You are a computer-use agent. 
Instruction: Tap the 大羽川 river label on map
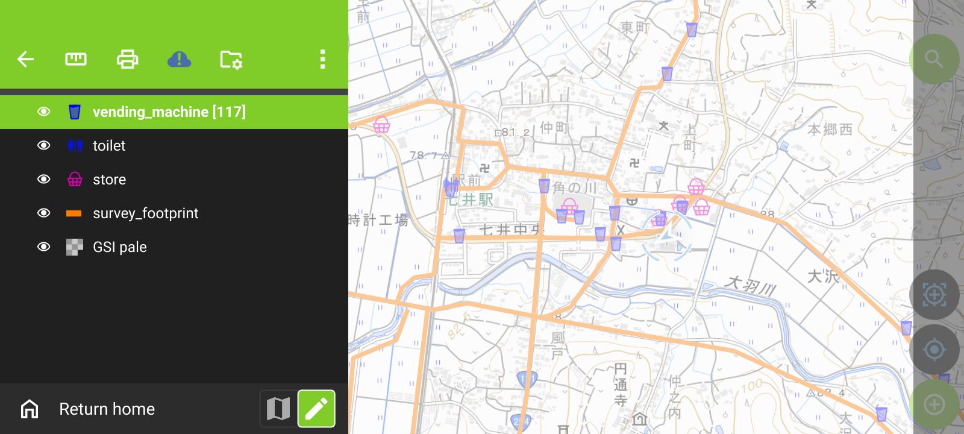tap(750, 284)
